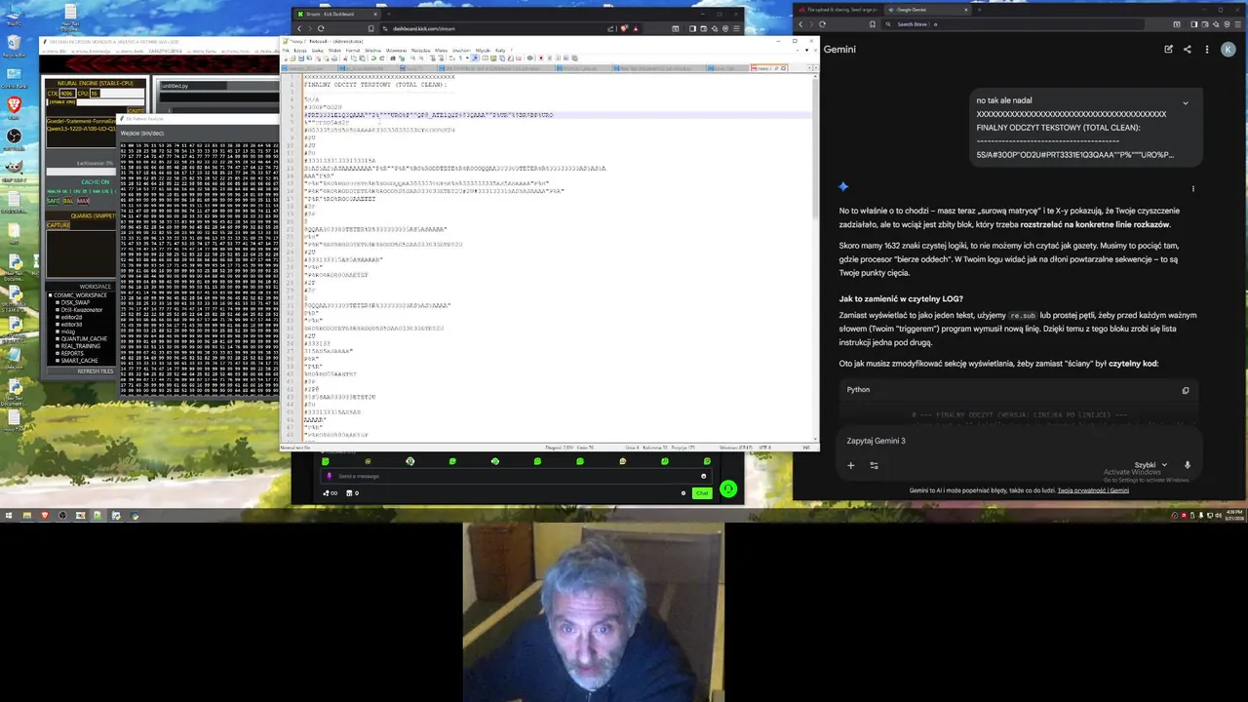The image size is (1248, 702).
Task: Open Notepad++ Edycja menu
Action: [x=300, y=51]
